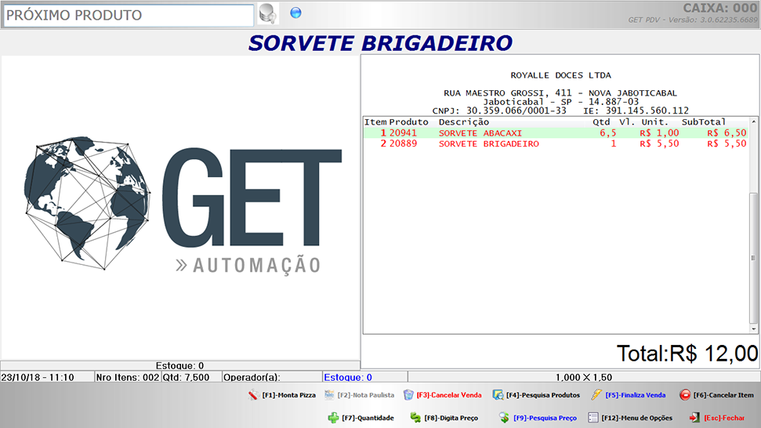Screen dimensions: 761x428
Task: Click the Cancelar Venda trash icon
Action: [x=408, y=395]
